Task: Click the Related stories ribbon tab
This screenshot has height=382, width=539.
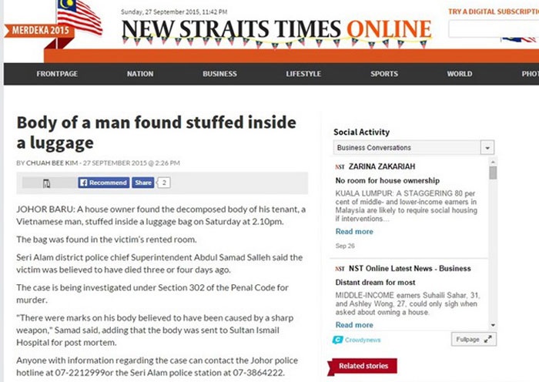Action: point(363,366)
